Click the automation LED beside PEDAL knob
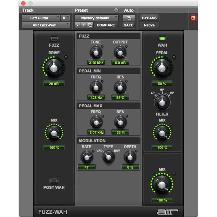Viewport: 217px width, 217px height. tap(174, 57)
